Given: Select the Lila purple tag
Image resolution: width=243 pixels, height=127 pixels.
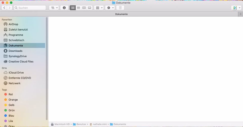Looking at the screenshot, I should (x=23, y=121).
